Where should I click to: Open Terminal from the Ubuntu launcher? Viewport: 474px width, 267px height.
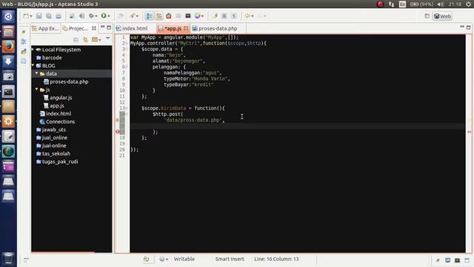8,91
